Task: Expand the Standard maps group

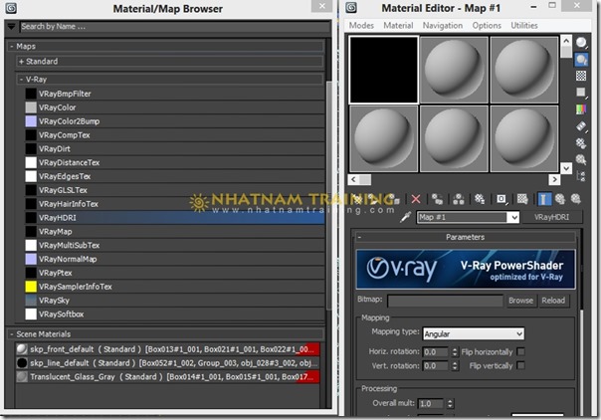Action: 22,62
